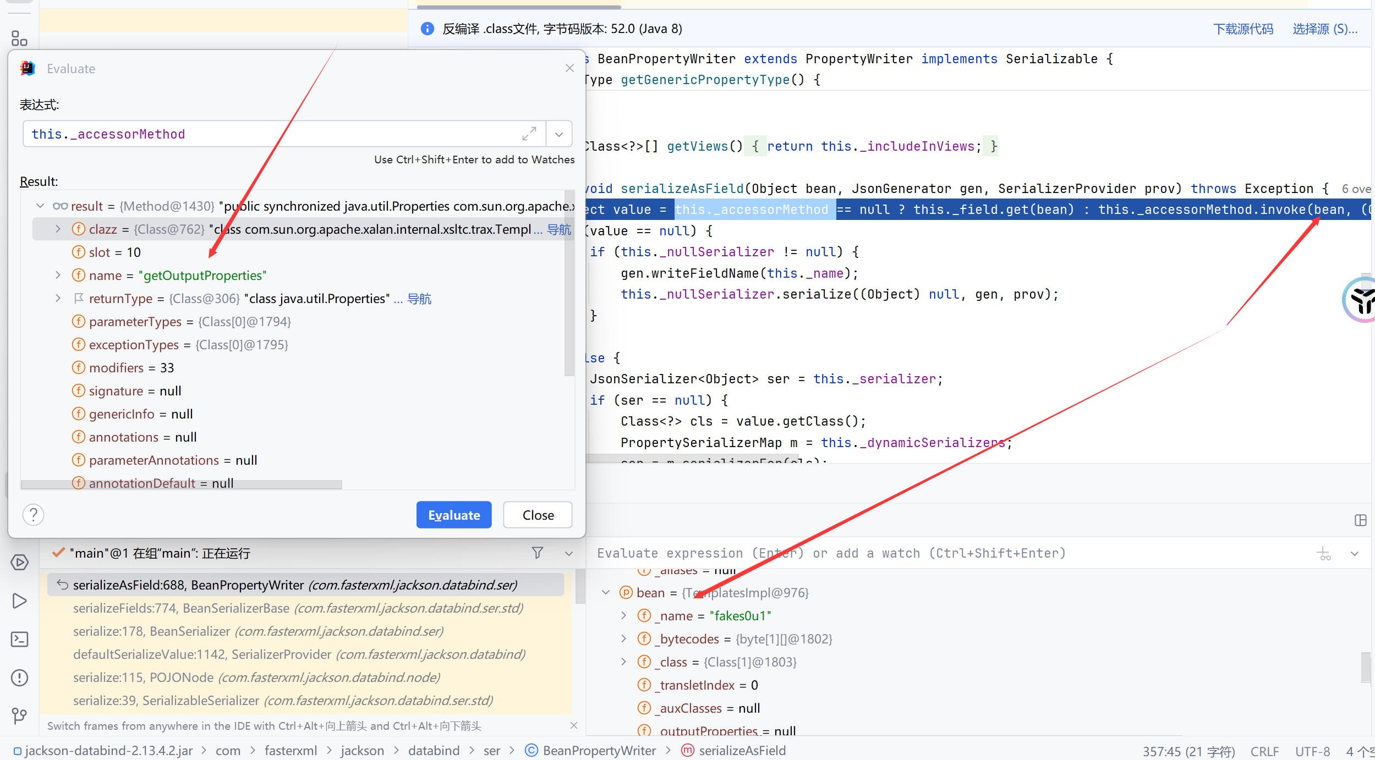
Task: Open the Run tool window icon
Action: tap(19, 601)
